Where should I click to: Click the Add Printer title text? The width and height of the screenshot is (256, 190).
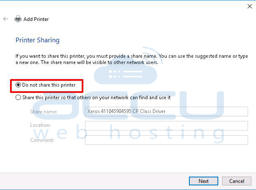[36, 19]
